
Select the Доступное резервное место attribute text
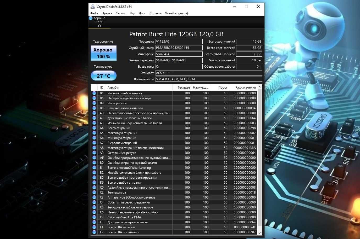tap(128, 222)
